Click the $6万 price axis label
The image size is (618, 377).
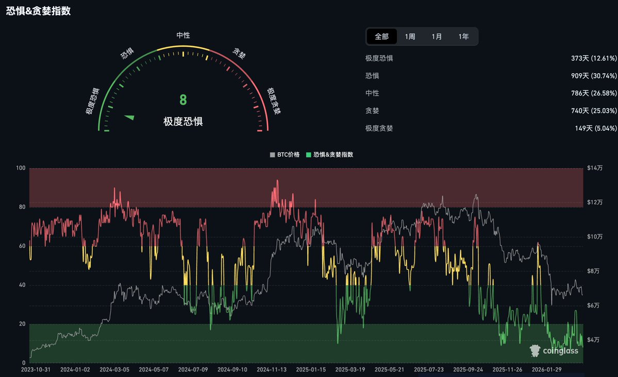593,305
